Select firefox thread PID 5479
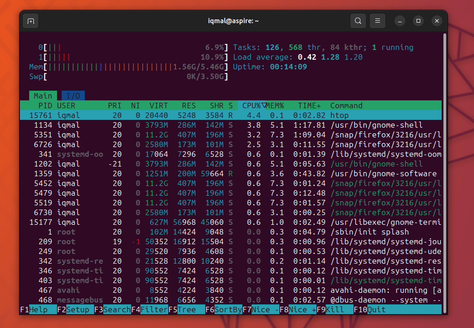The image size is (474, 328). pos(231,193)
